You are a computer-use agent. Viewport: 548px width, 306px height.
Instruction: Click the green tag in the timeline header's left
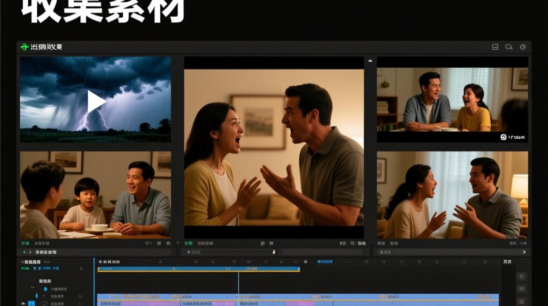pos(25,268)
